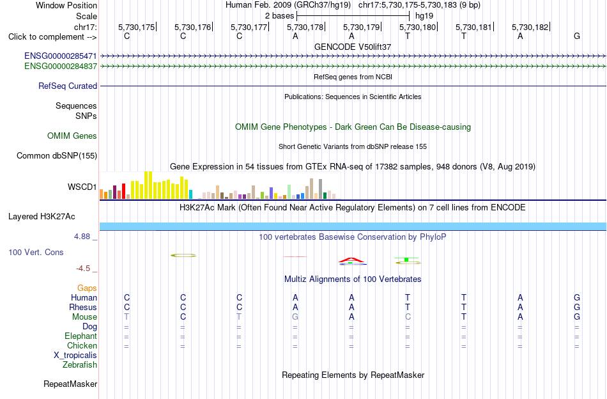
Task: Click the red bar in the WSCD1 expression chart
Action: coord(123,191)
